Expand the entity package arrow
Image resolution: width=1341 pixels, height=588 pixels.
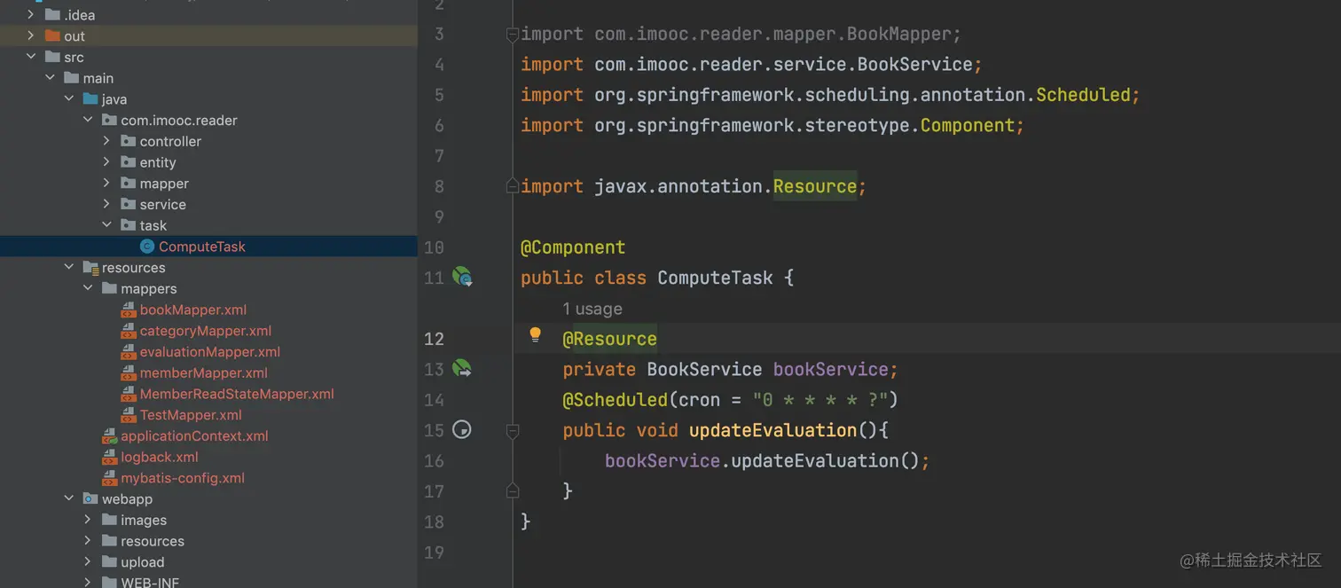pyautogui.click(x=106, y=162)
